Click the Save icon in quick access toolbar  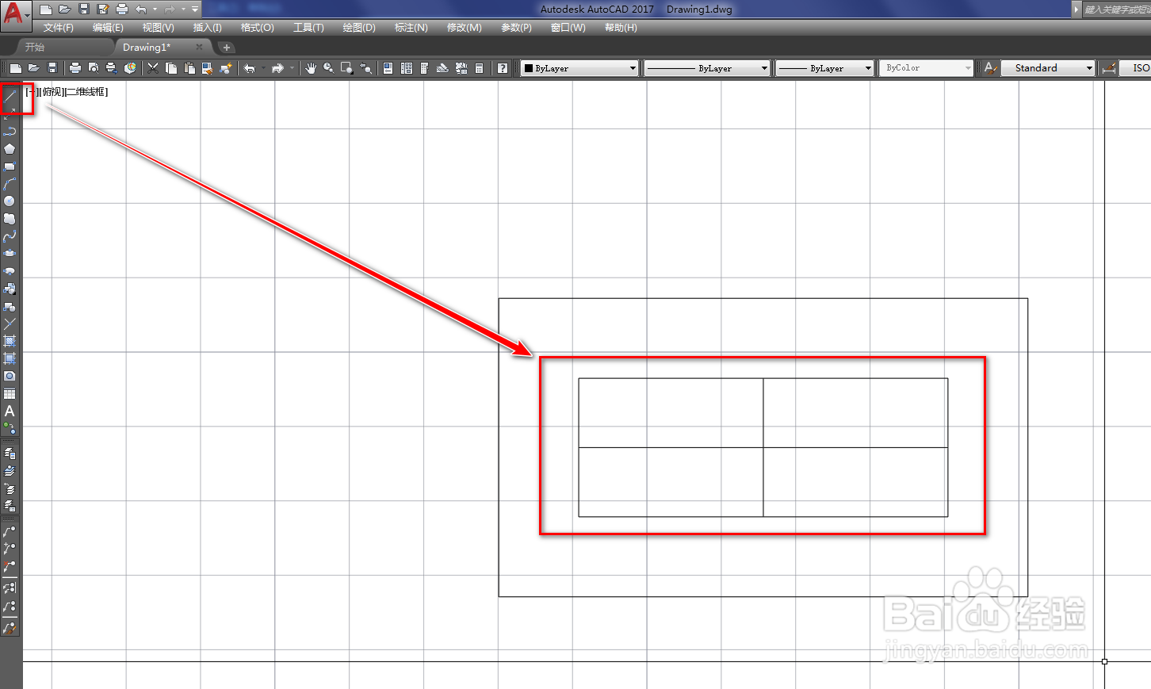84,10
